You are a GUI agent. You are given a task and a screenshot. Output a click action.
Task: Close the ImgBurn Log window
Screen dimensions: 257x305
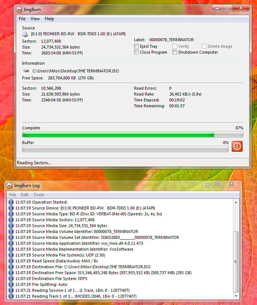click(231, 184)
